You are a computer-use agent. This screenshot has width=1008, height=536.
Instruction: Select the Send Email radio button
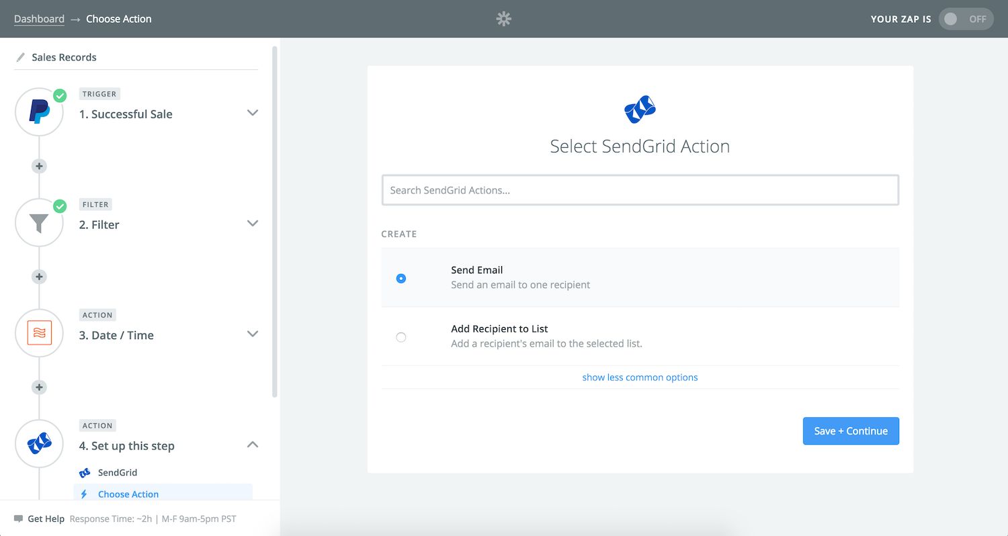click(401, 278)
